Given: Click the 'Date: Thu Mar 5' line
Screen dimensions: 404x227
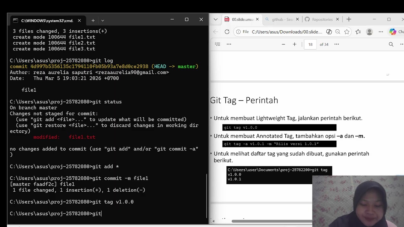Looking at the screenshot, I should [x=64, y=79].
